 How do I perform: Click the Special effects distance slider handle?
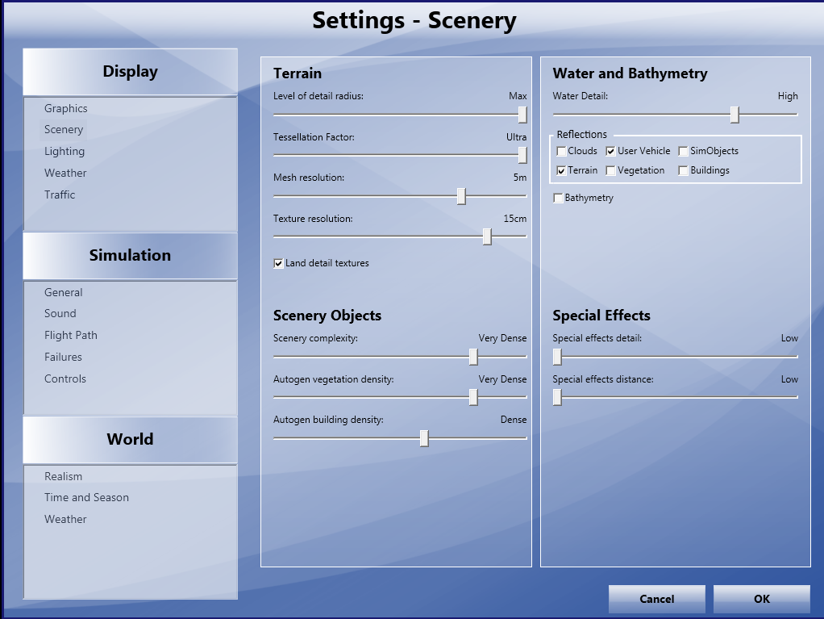click(x=558, y=397)
